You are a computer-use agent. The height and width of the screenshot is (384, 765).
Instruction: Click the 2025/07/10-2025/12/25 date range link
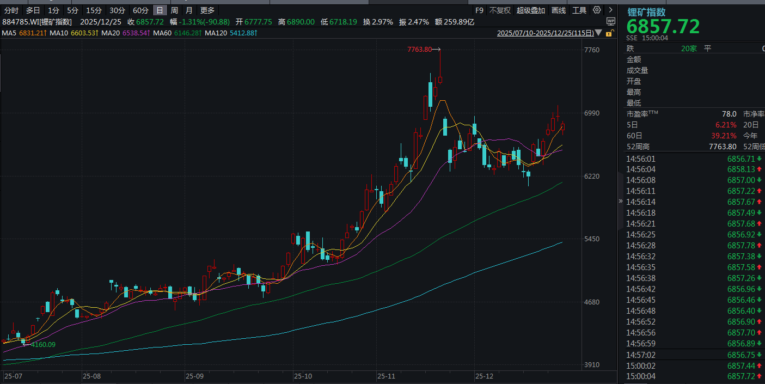(x=545, y=33)
